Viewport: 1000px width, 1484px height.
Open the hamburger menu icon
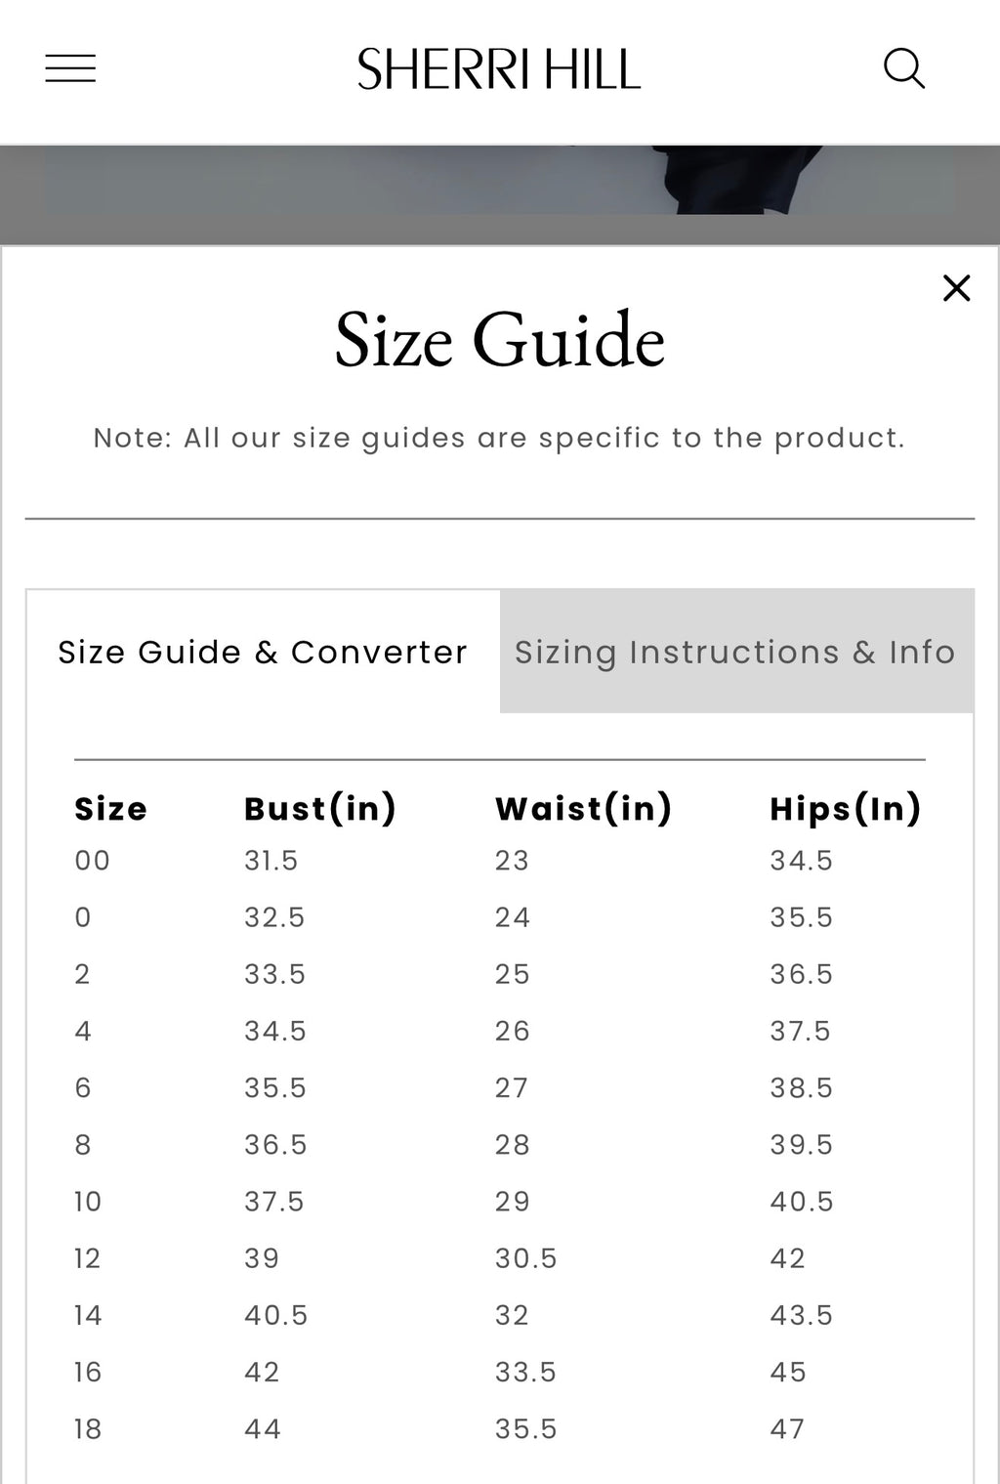coord(70,68)
